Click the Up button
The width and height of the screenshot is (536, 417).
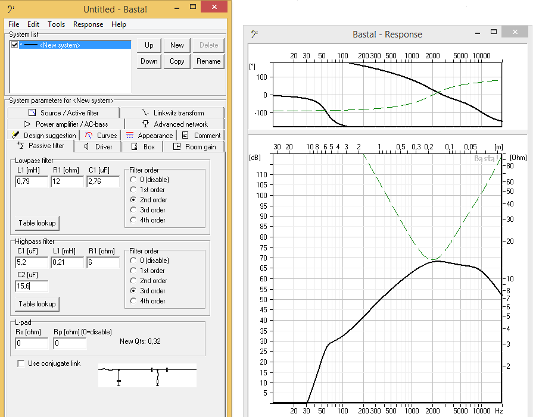point(149,45)
